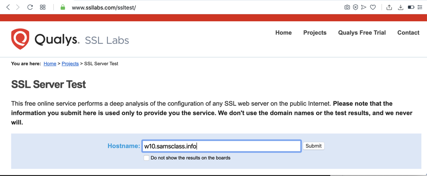Open the downloads icon
This screenshot has width=427, height=176.
pos(401,7)
